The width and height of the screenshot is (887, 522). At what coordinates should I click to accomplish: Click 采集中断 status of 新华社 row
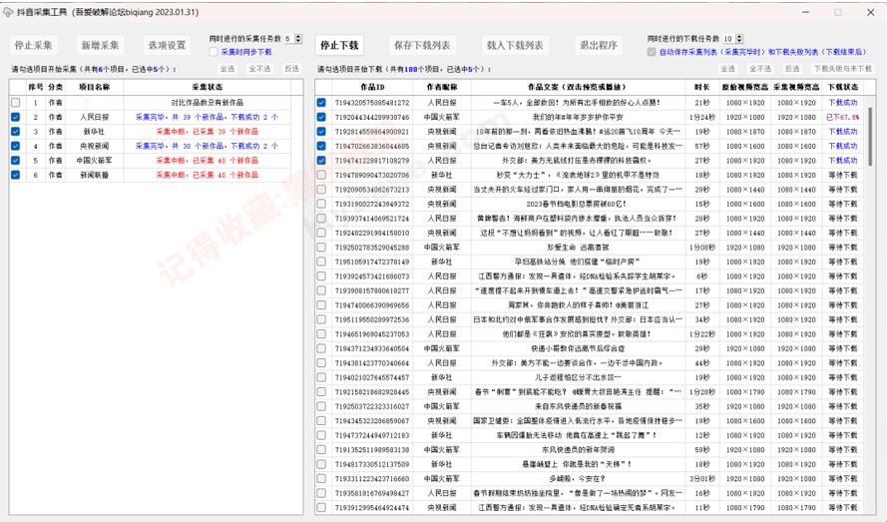[x=208, y=132]
